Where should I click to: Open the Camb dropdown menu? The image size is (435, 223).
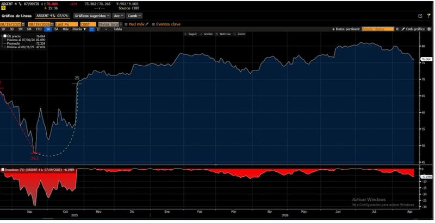point(134,16)
